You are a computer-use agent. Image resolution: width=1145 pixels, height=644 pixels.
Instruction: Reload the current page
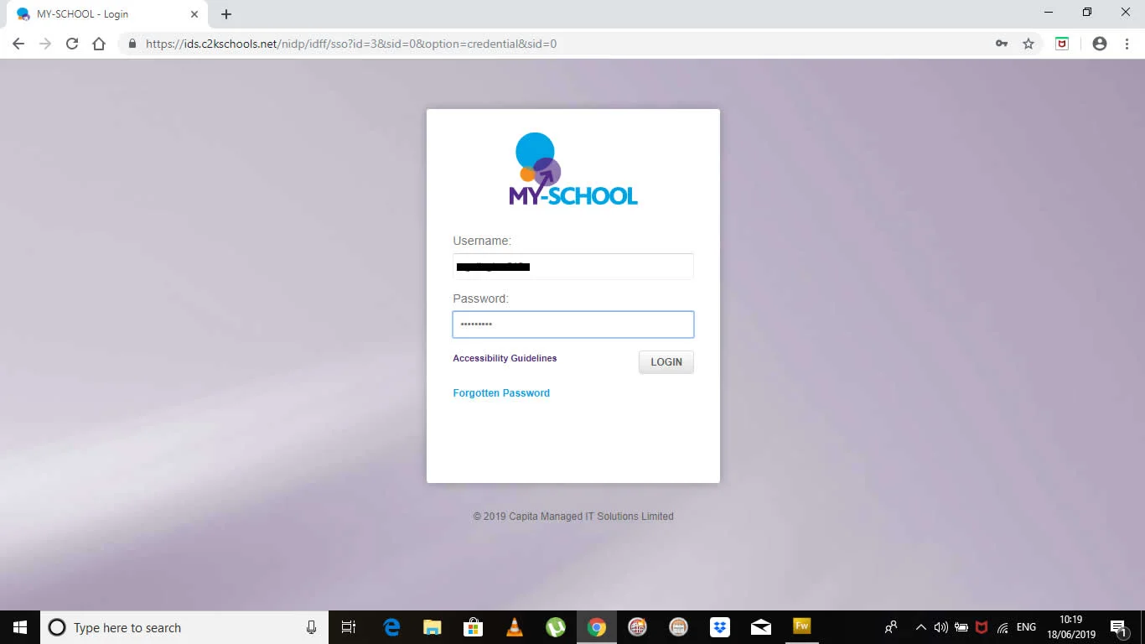[72, 44]
